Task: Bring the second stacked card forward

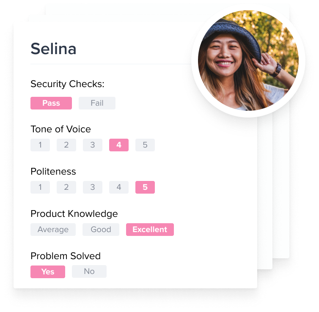Action: click(265, 193)
